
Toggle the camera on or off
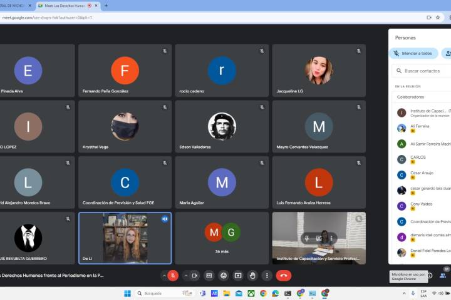coord(194,275)
